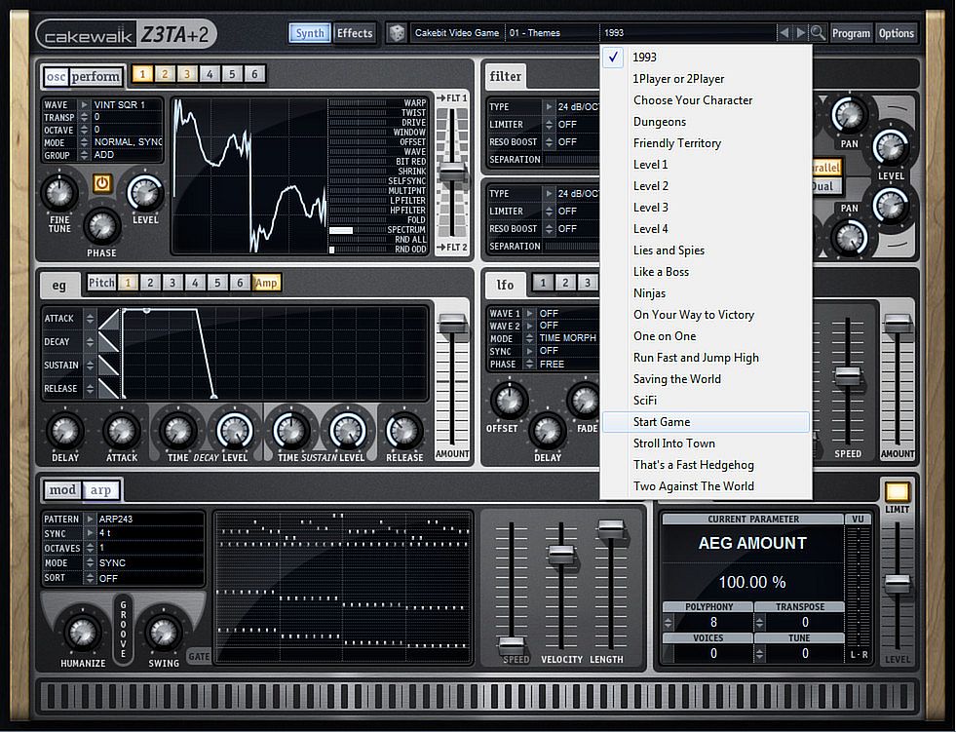Choose "Start Game" from the preset list
The height and width of the screenshot is (732, 956).
[662, 422]
